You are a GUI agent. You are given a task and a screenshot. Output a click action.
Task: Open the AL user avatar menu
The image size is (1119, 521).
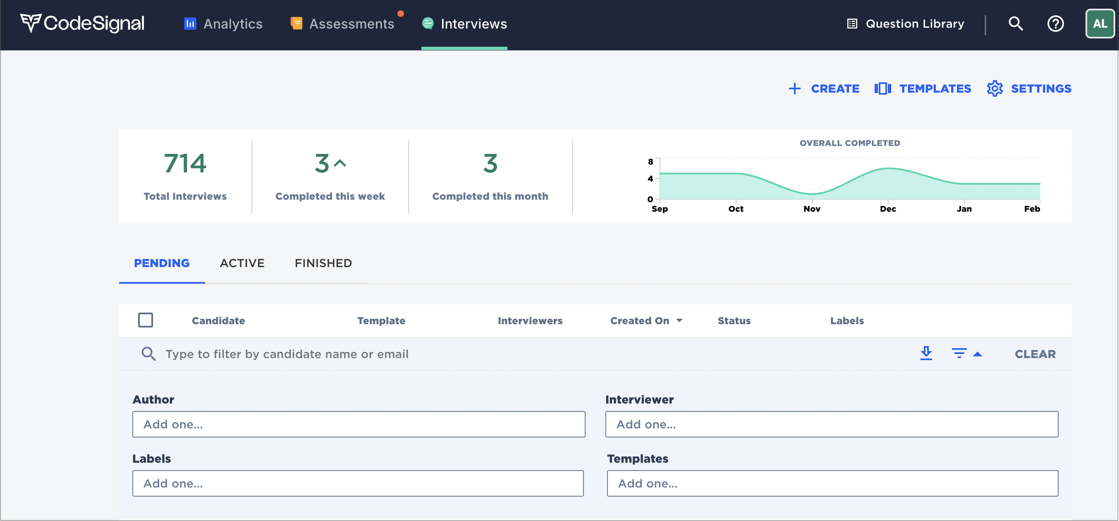(x=1100, y=24)
